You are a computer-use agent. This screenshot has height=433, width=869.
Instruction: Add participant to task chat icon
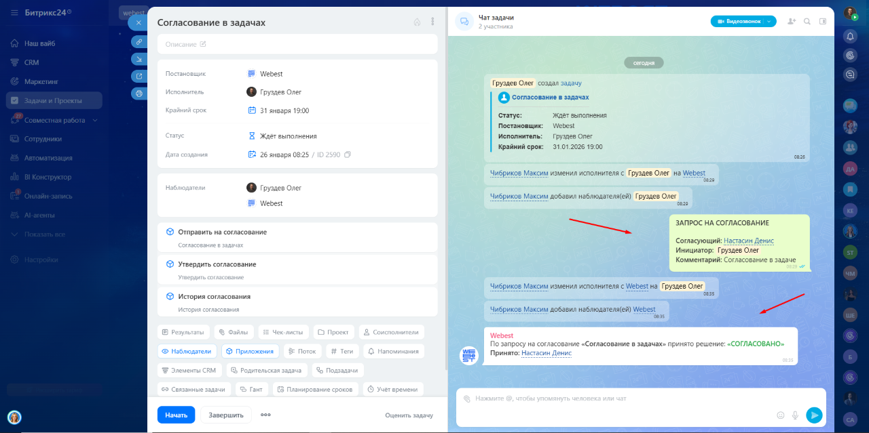click(x=792, y=21)
